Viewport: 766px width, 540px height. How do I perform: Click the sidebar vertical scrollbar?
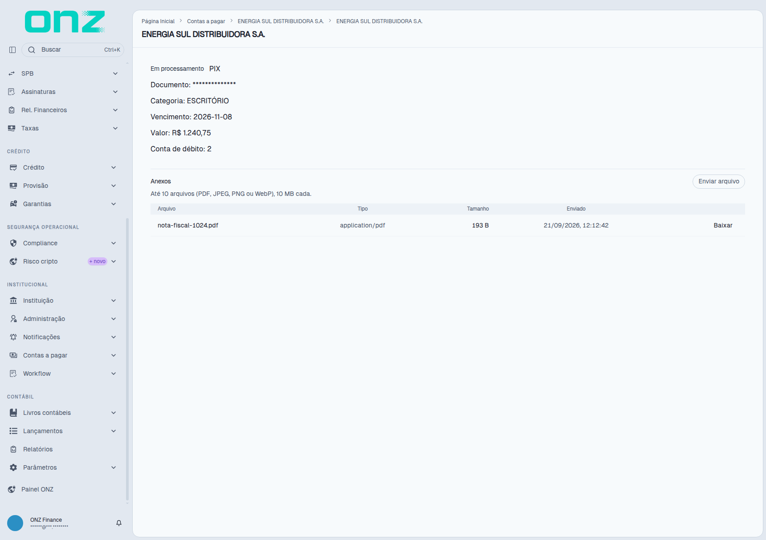(127, 359)
